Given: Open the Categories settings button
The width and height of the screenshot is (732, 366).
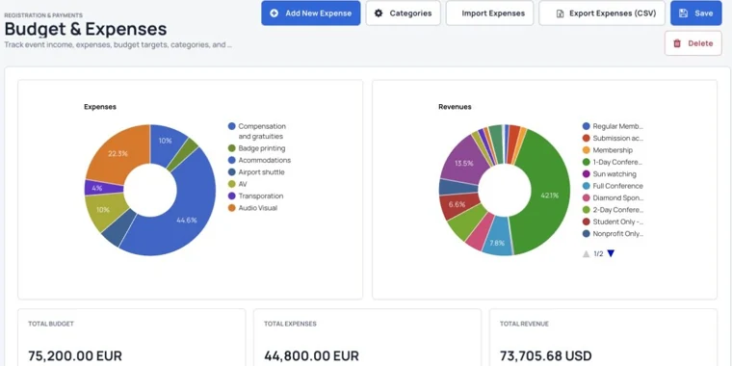Looking at the screenshot, I should pyautogui.click(x=403, y=13).
